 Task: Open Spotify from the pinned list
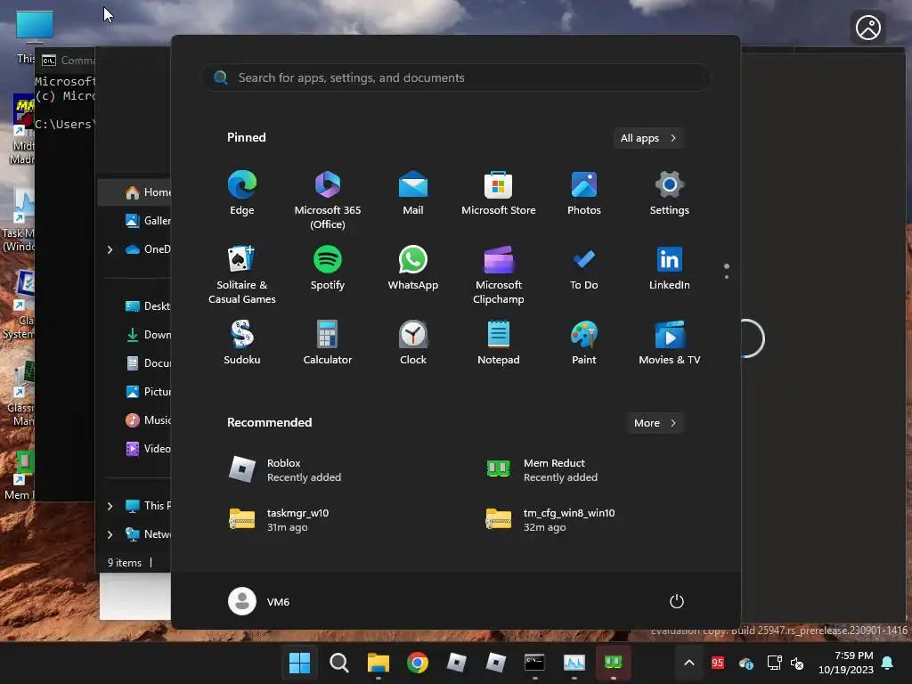328,268
